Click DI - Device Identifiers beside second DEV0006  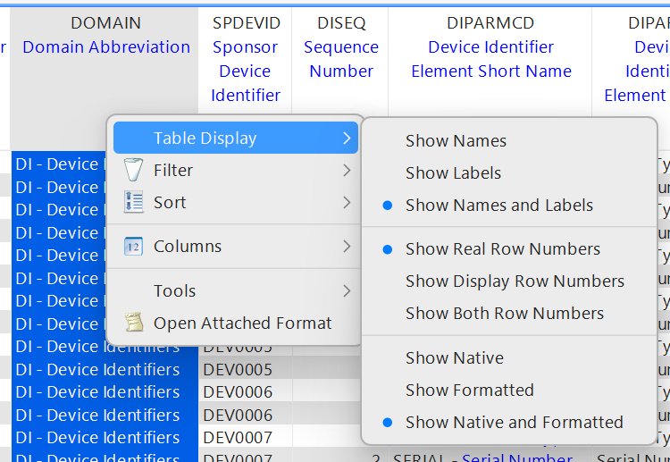(x=105, y=415)
